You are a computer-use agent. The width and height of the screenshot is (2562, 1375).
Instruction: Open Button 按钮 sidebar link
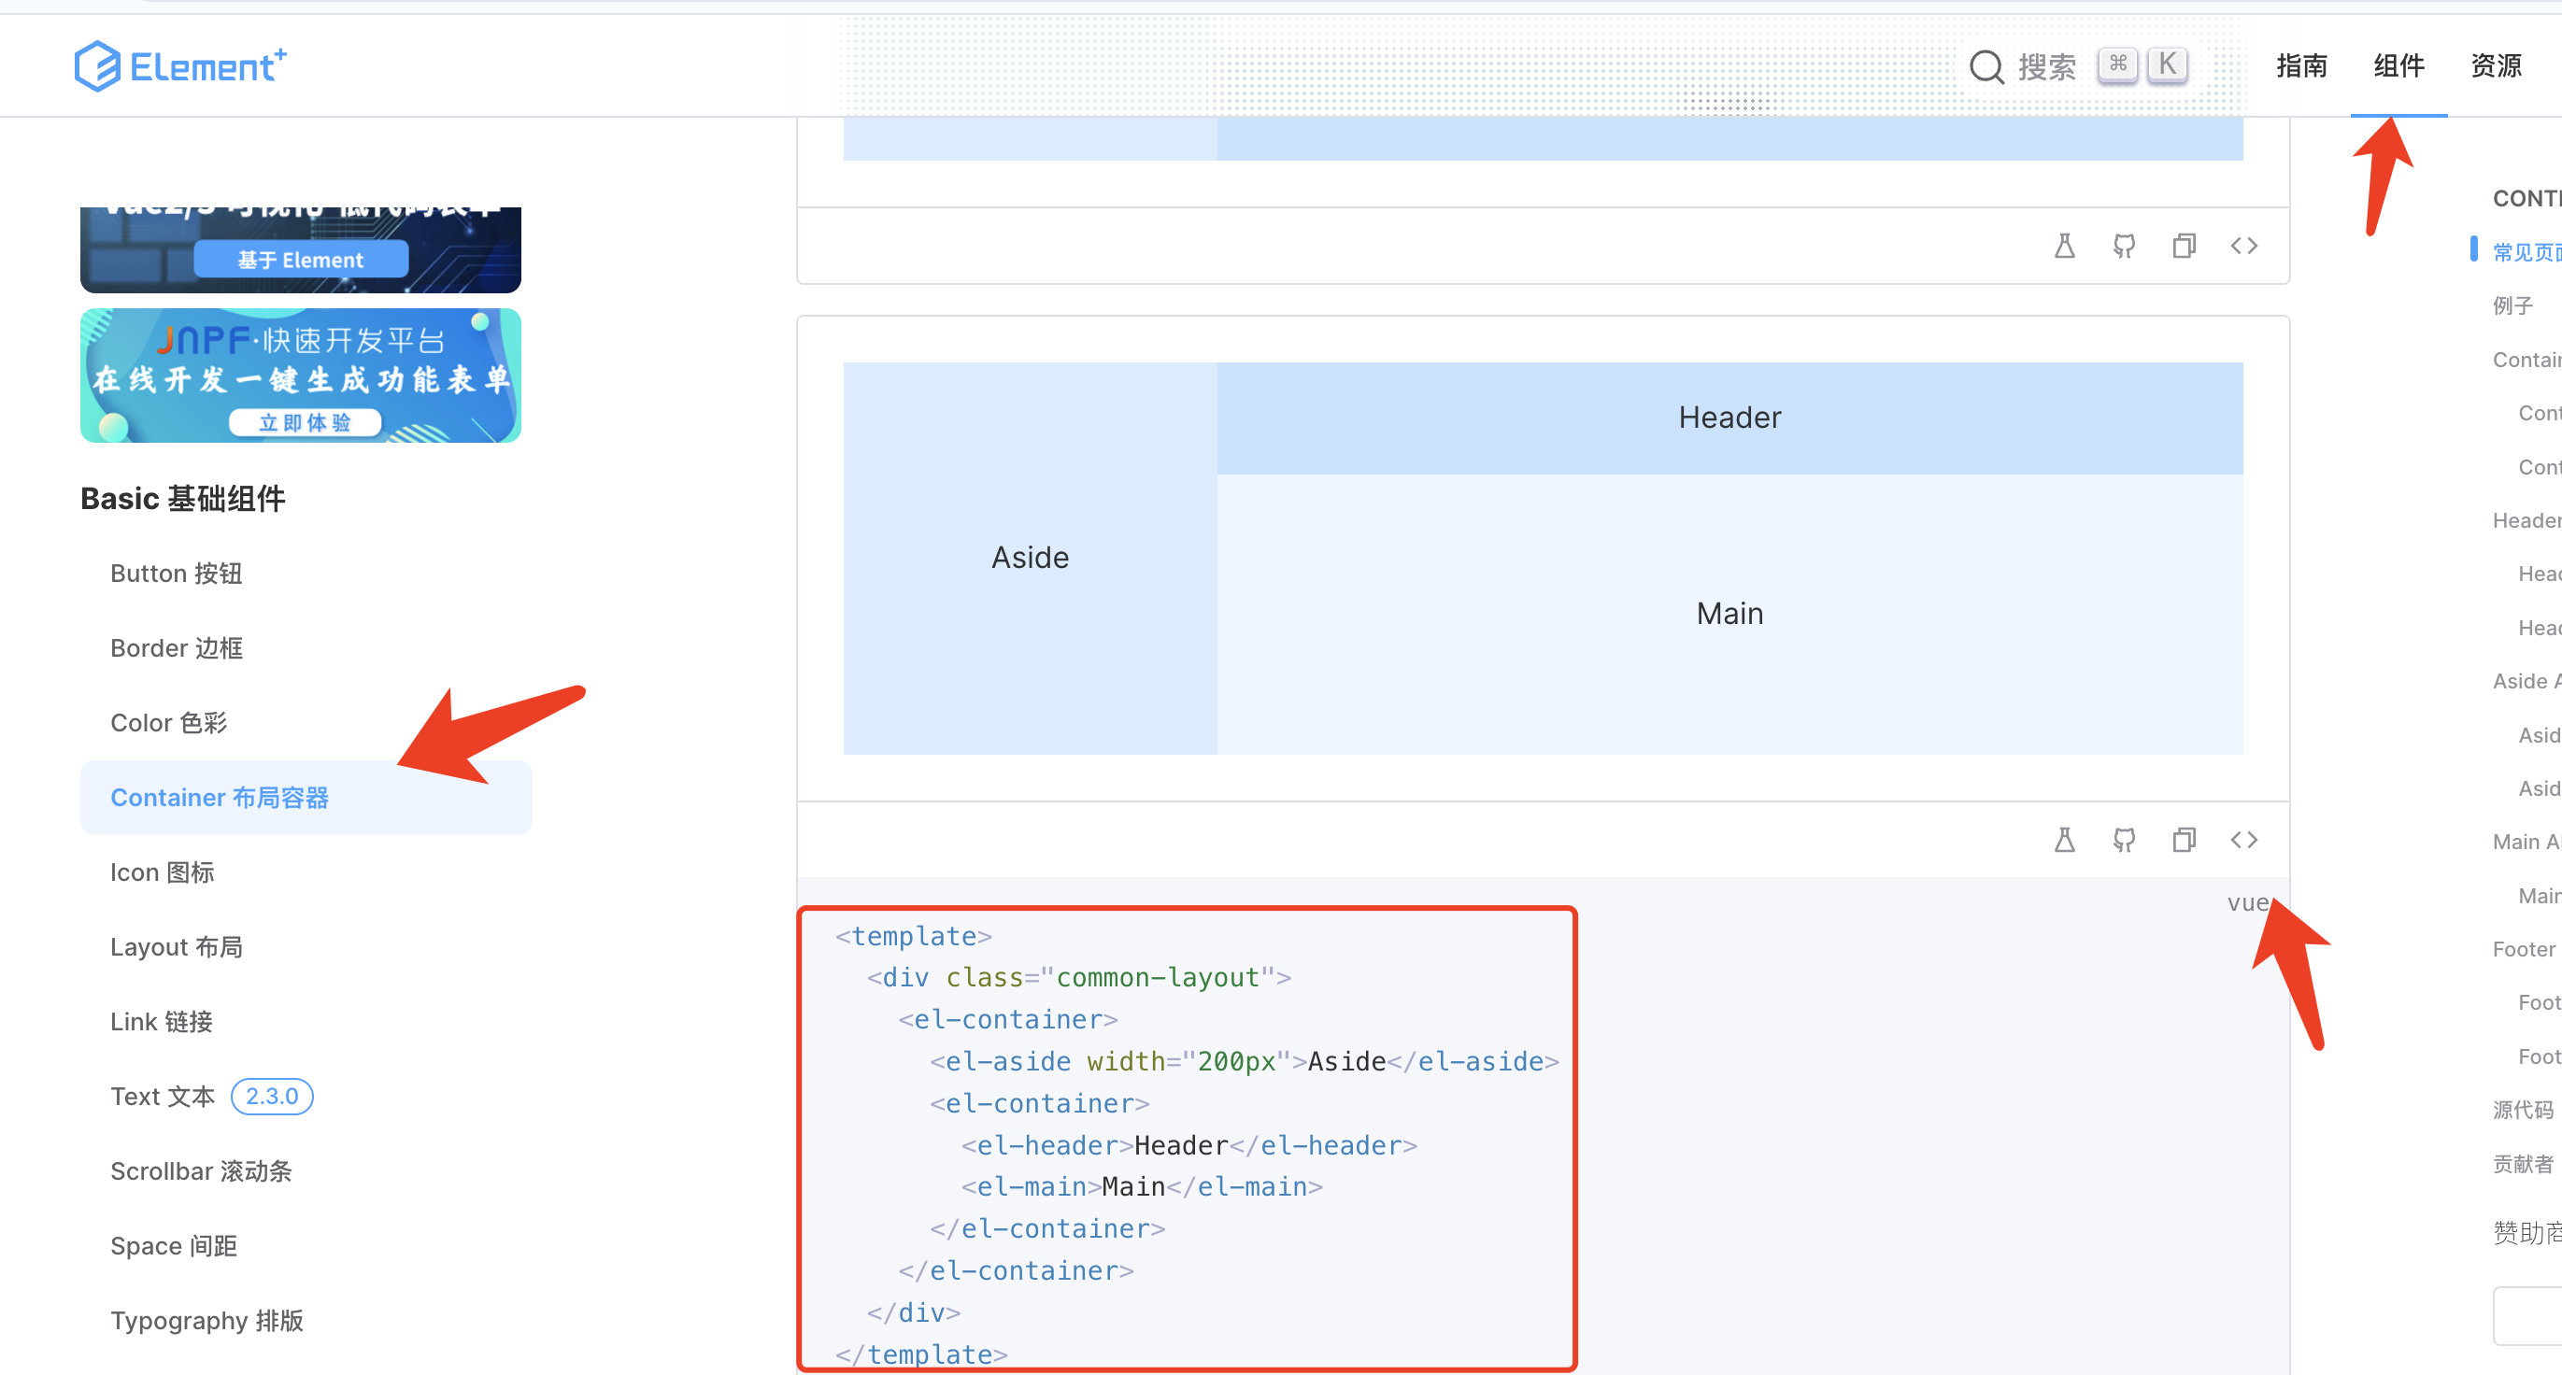(x=176, y=574)
